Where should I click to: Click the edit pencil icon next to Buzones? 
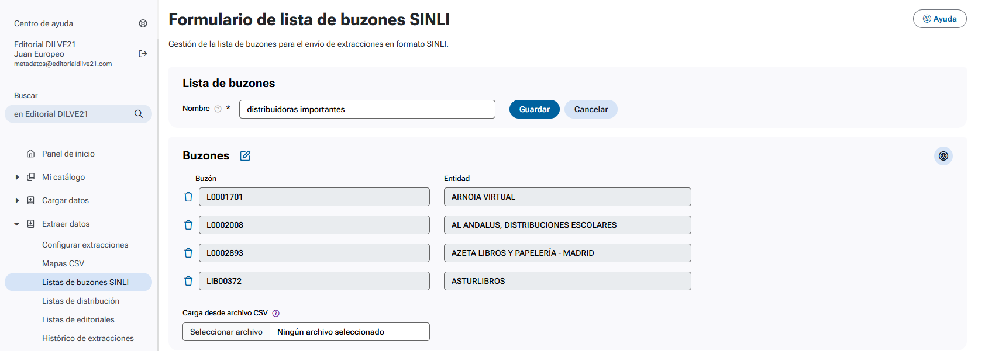click(245, 156)
